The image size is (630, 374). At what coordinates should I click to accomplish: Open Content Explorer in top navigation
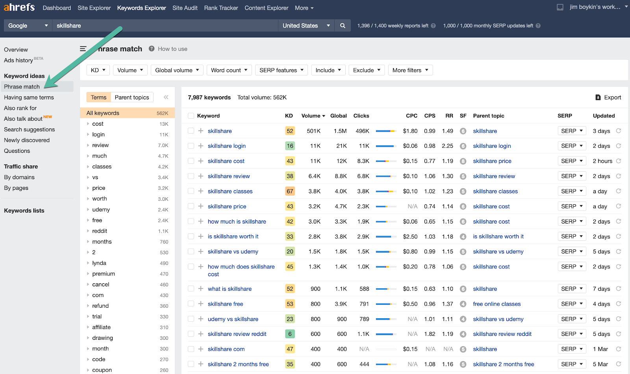(267, 8)
